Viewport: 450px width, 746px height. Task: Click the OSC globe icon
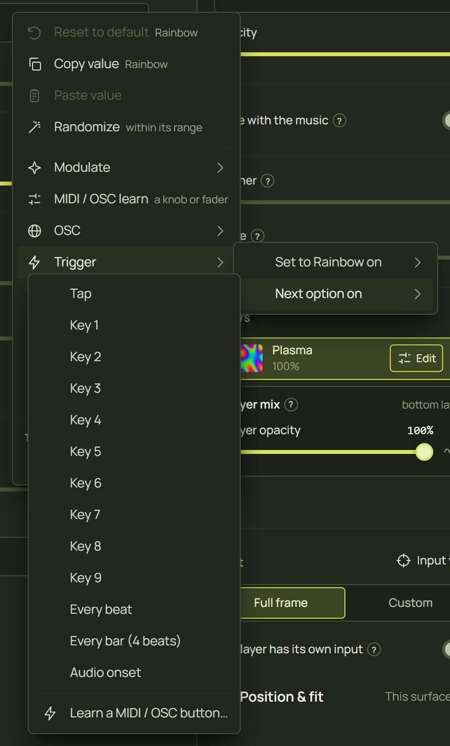(x=35, y=231)
